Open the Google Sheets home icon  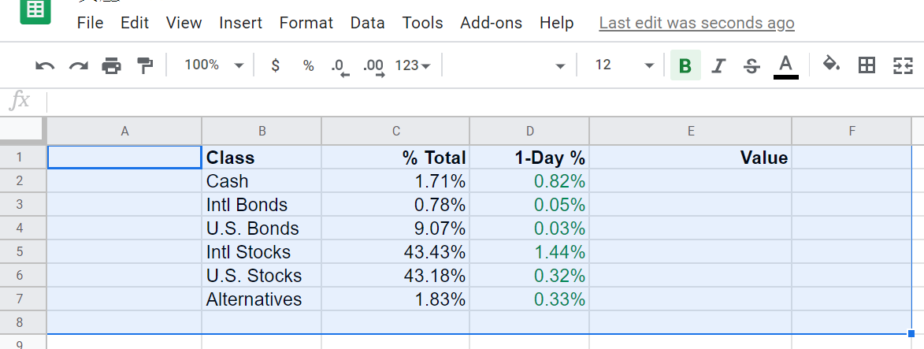coord(35,11)
